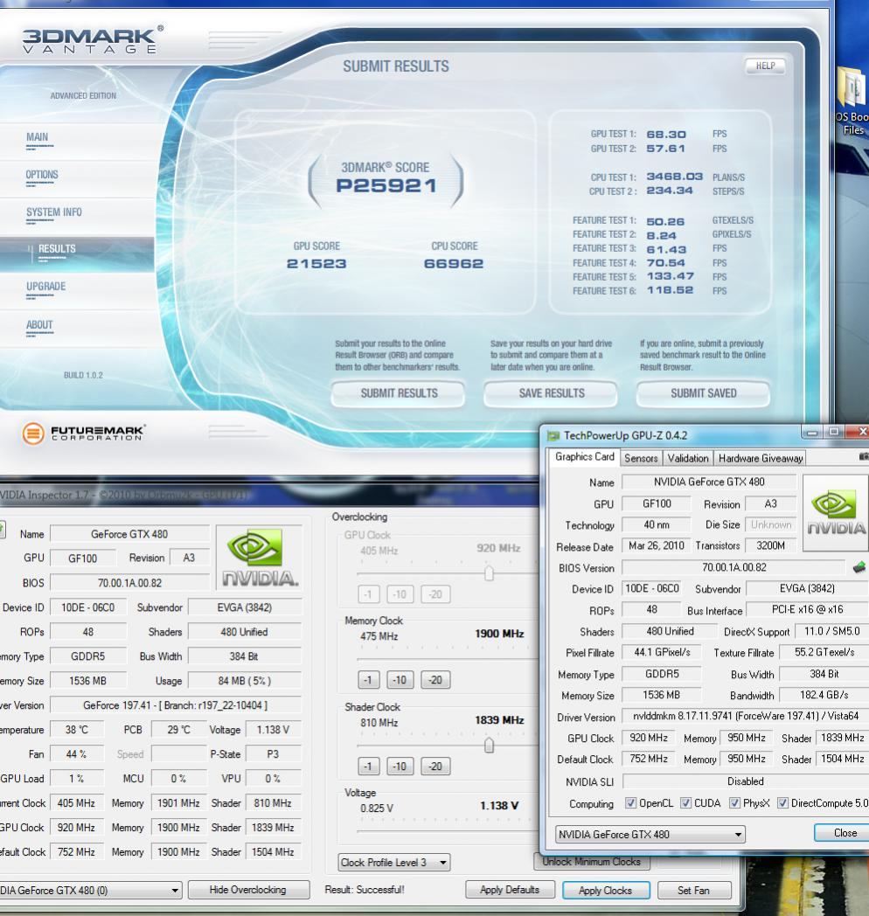Click the SUBMIT SAVED button
Viewport: 869px width, 916px height.
pyautogui.click(x=703, y=393)
